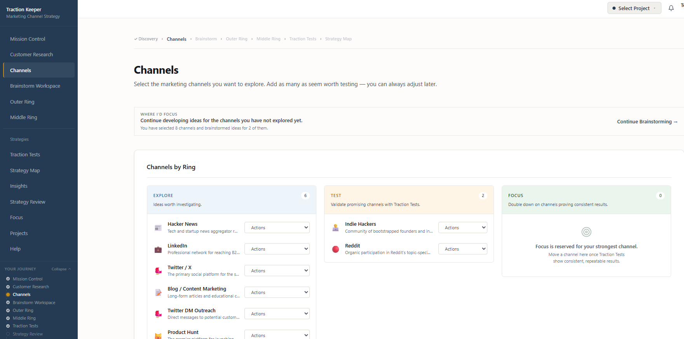Open Insights in sidebar
Viewport: 684px width, 339px height.
[x=39, y=186]
